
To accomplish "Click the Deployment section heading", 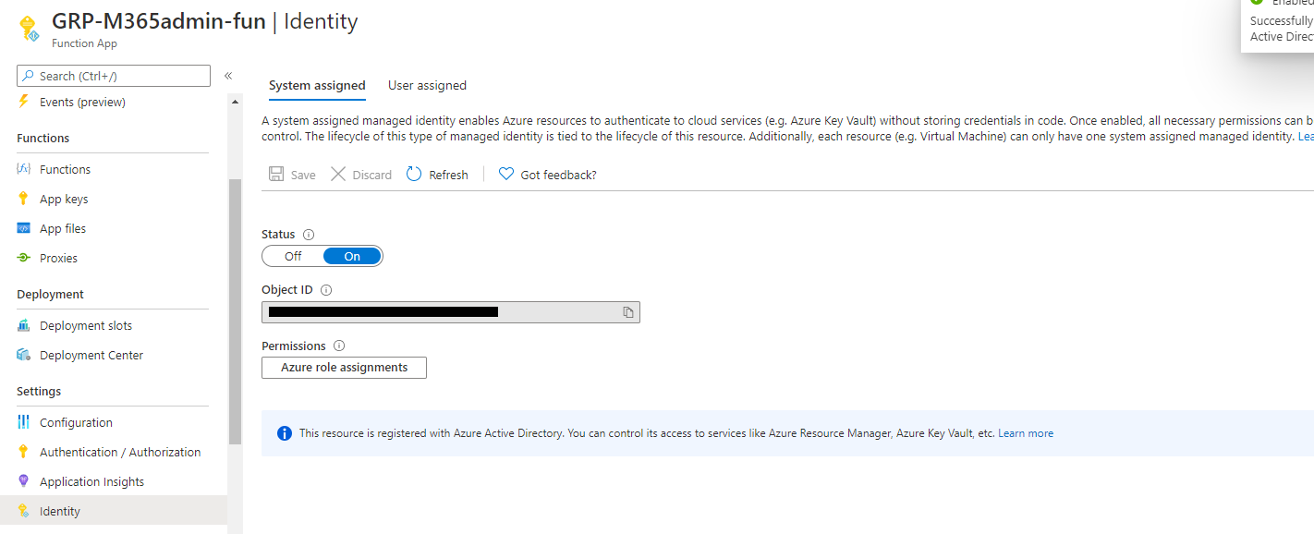I will [51, 294].
